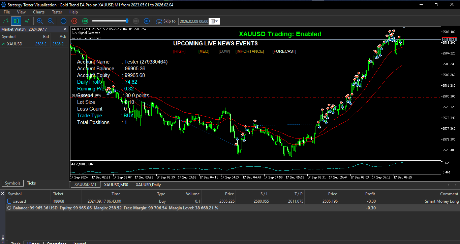Viewport: 460px width, 244px height.
Task: Switch chart to bar chart mode
Action: point(5,21)
